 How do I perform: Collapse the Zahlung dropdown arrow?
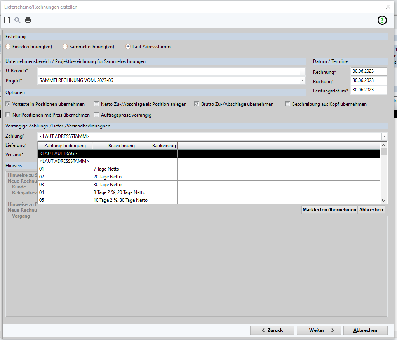384,137
